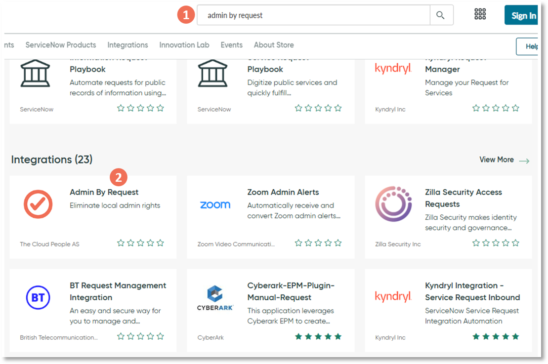The width and height of the screenshot is (548, 364).
Task: Click the Admin By Request checkmark logo
Action: [38, 204]
